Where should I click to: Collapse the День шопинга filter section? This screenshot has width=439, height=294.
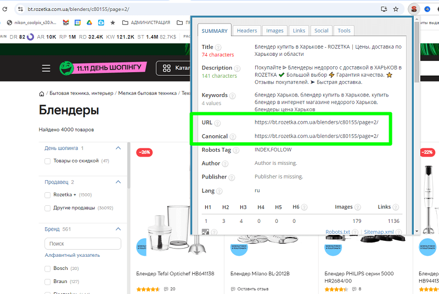pos(118,148)
